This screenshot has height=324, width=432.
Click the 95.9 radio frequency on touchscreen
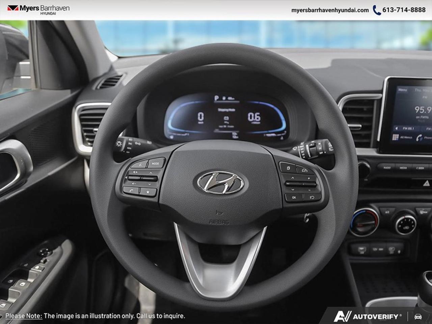click(423, 109)
